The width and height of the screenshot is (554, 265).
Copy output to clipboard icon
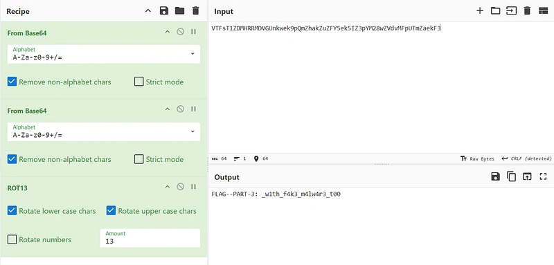[x=511, y=177]
